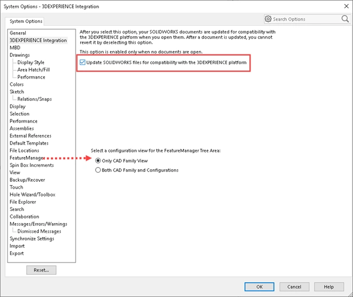This screenshot has height=297, width=353.
Task: Click the search magnifier icon
Action: pos(345,19)
